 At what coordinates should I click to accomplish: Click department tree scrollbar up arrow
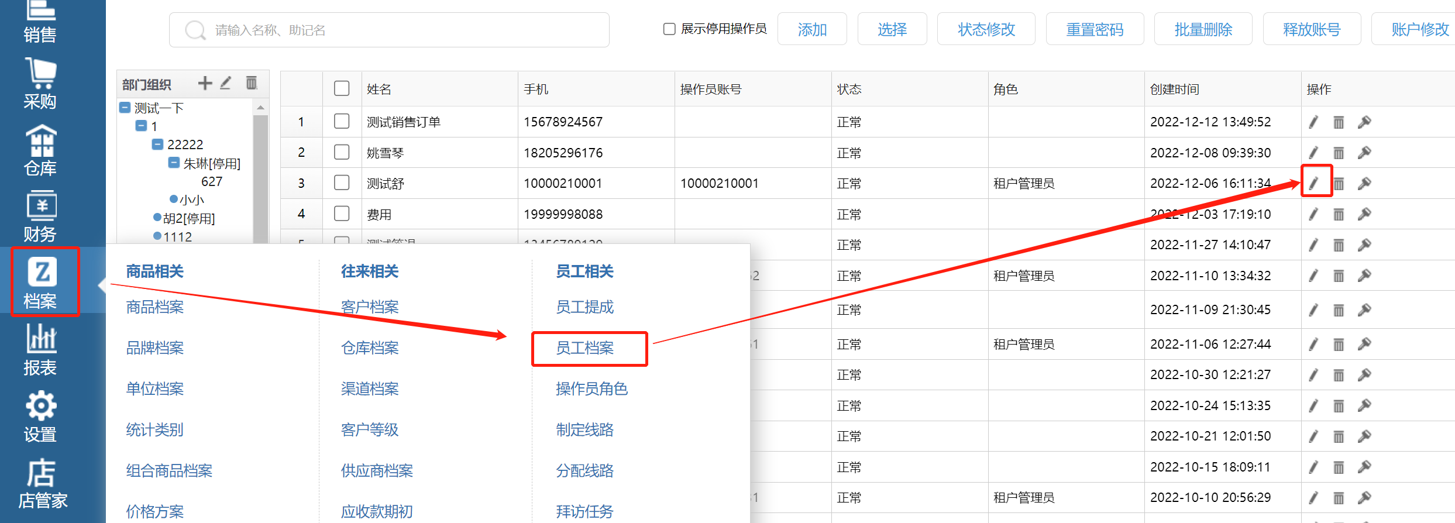point(261,108)
